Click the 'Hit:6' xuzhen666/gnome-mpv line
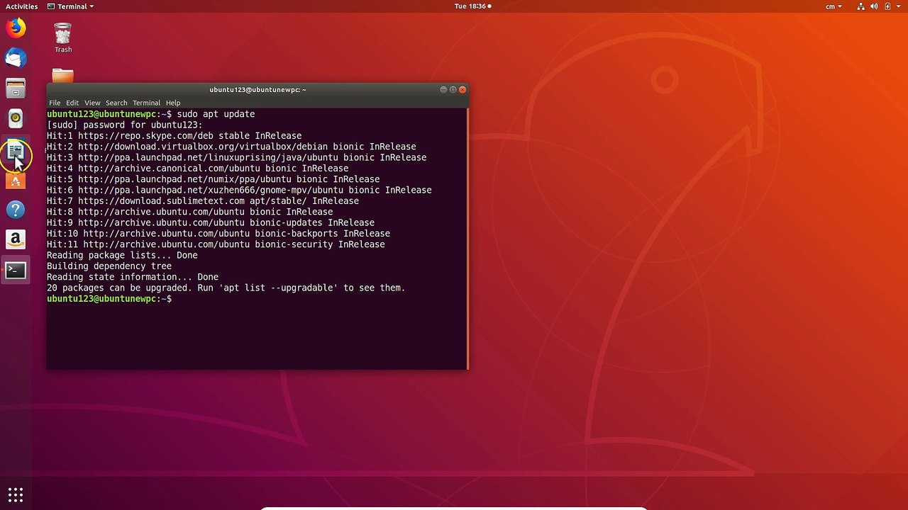 (239, 190)
